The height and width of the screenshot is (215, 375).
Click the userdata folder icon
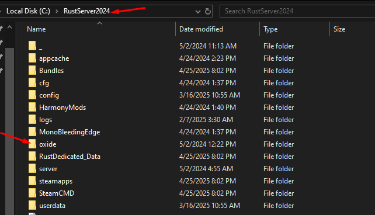[x=32, y=206]
